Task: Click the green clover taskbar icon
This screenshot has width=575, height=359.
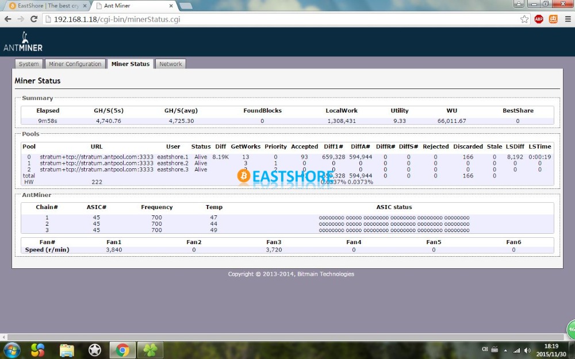Action: [149, 349]
